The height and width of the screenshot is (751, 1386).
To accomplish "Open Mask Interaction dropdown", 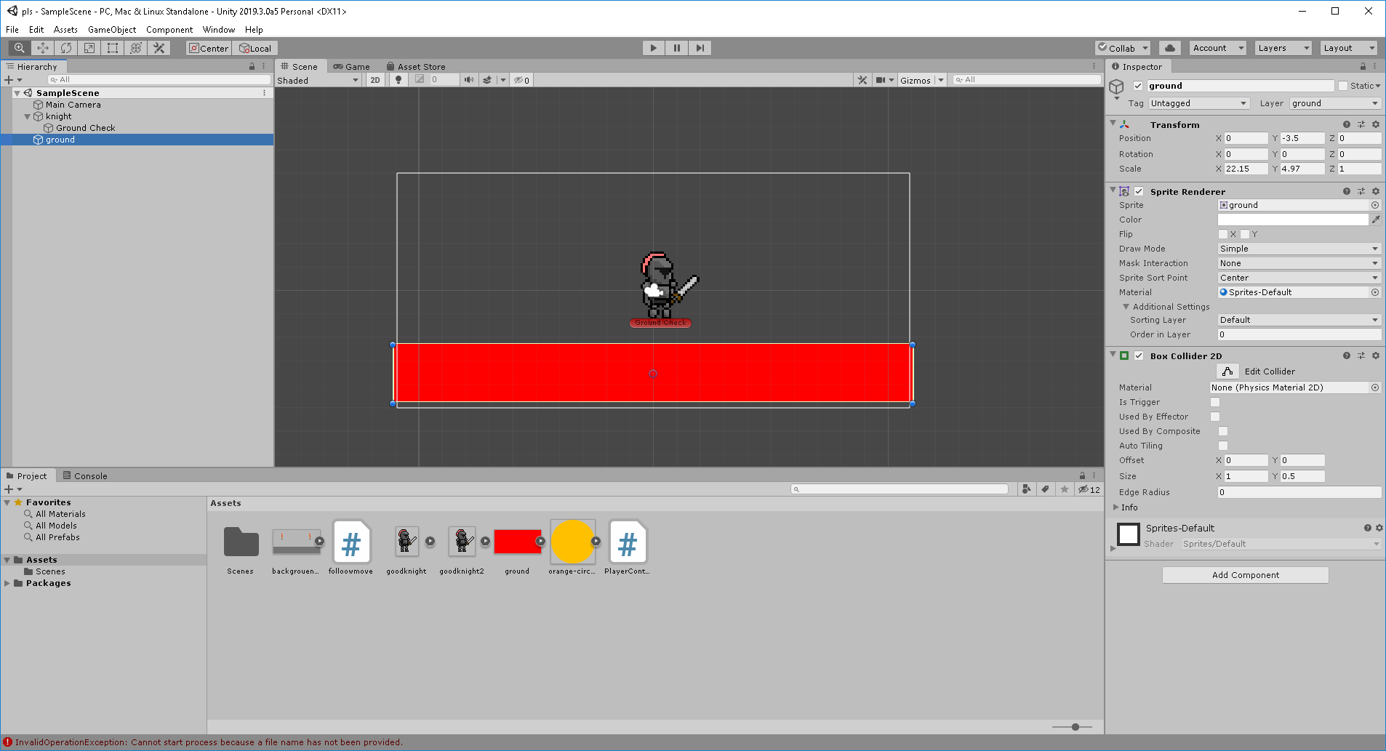I will pos(1299,263).
